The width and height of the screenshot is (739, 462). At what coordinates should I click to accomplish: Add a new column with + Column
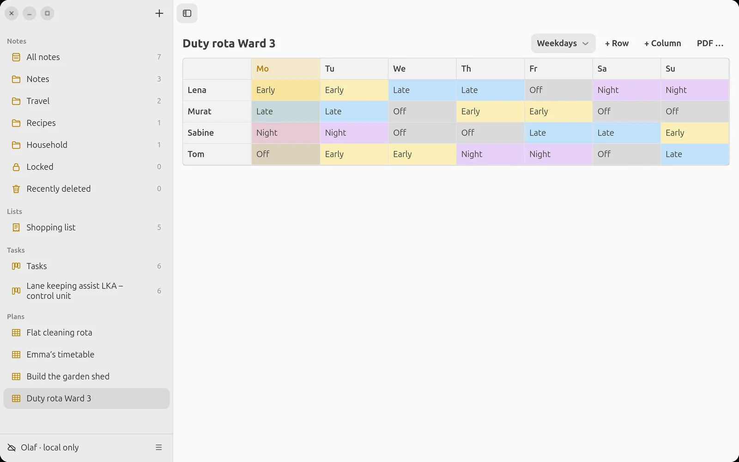663,43
